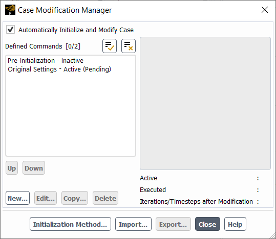Open the New... command dialog
Image resolution: width=276 pixels, height=239 pixels.
17,198
